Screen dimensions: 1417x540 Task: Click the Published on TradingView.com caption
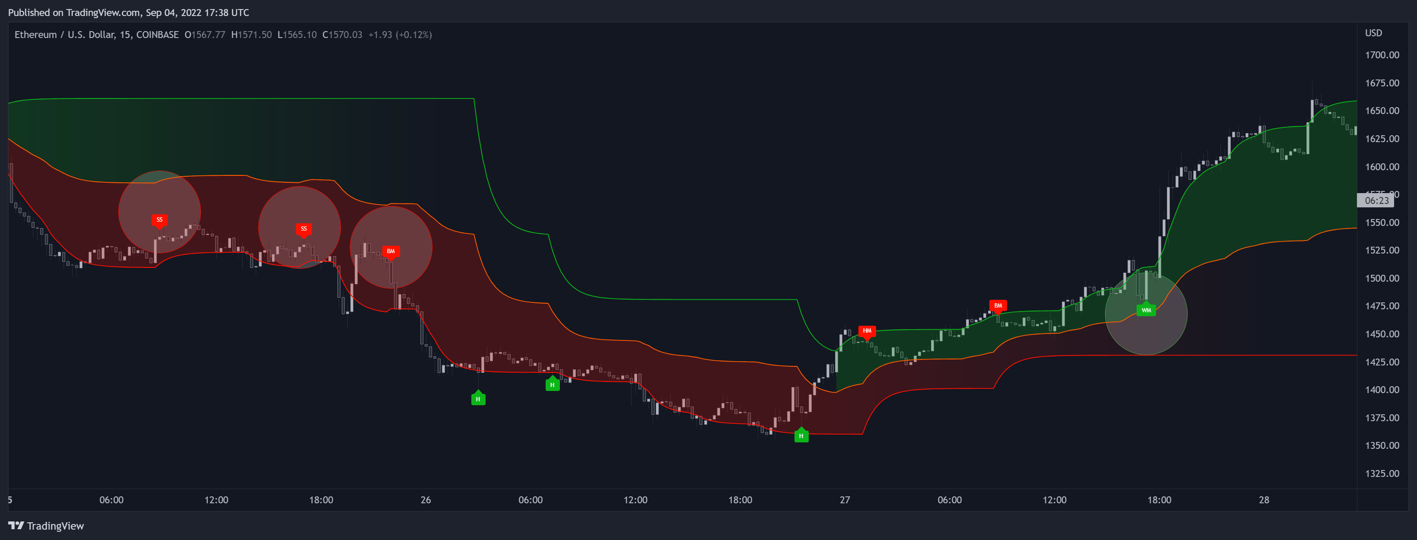tap(129, 12)
